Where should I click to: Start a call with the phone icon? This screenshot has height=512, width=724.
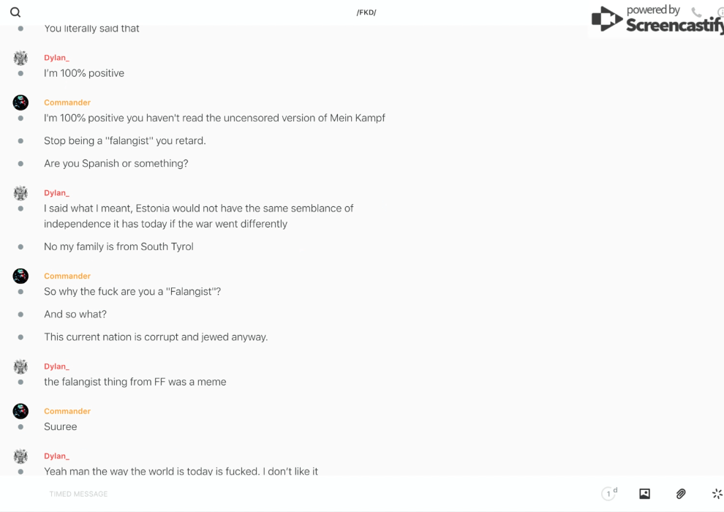[696, 12]
